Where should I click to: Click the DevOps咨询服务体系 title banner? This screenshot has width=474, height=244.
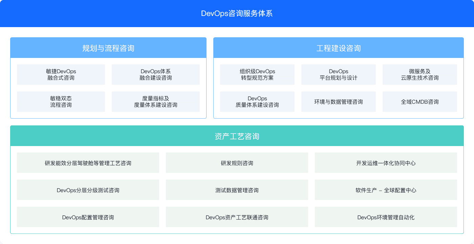[237, 14]
